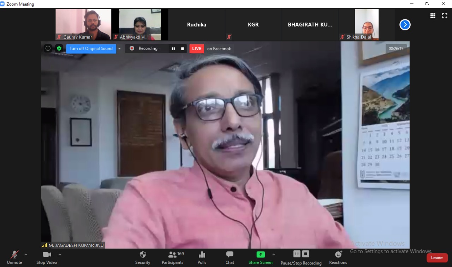Pause the recording from the top bar

pyautogui.click(x=173, y=49)
